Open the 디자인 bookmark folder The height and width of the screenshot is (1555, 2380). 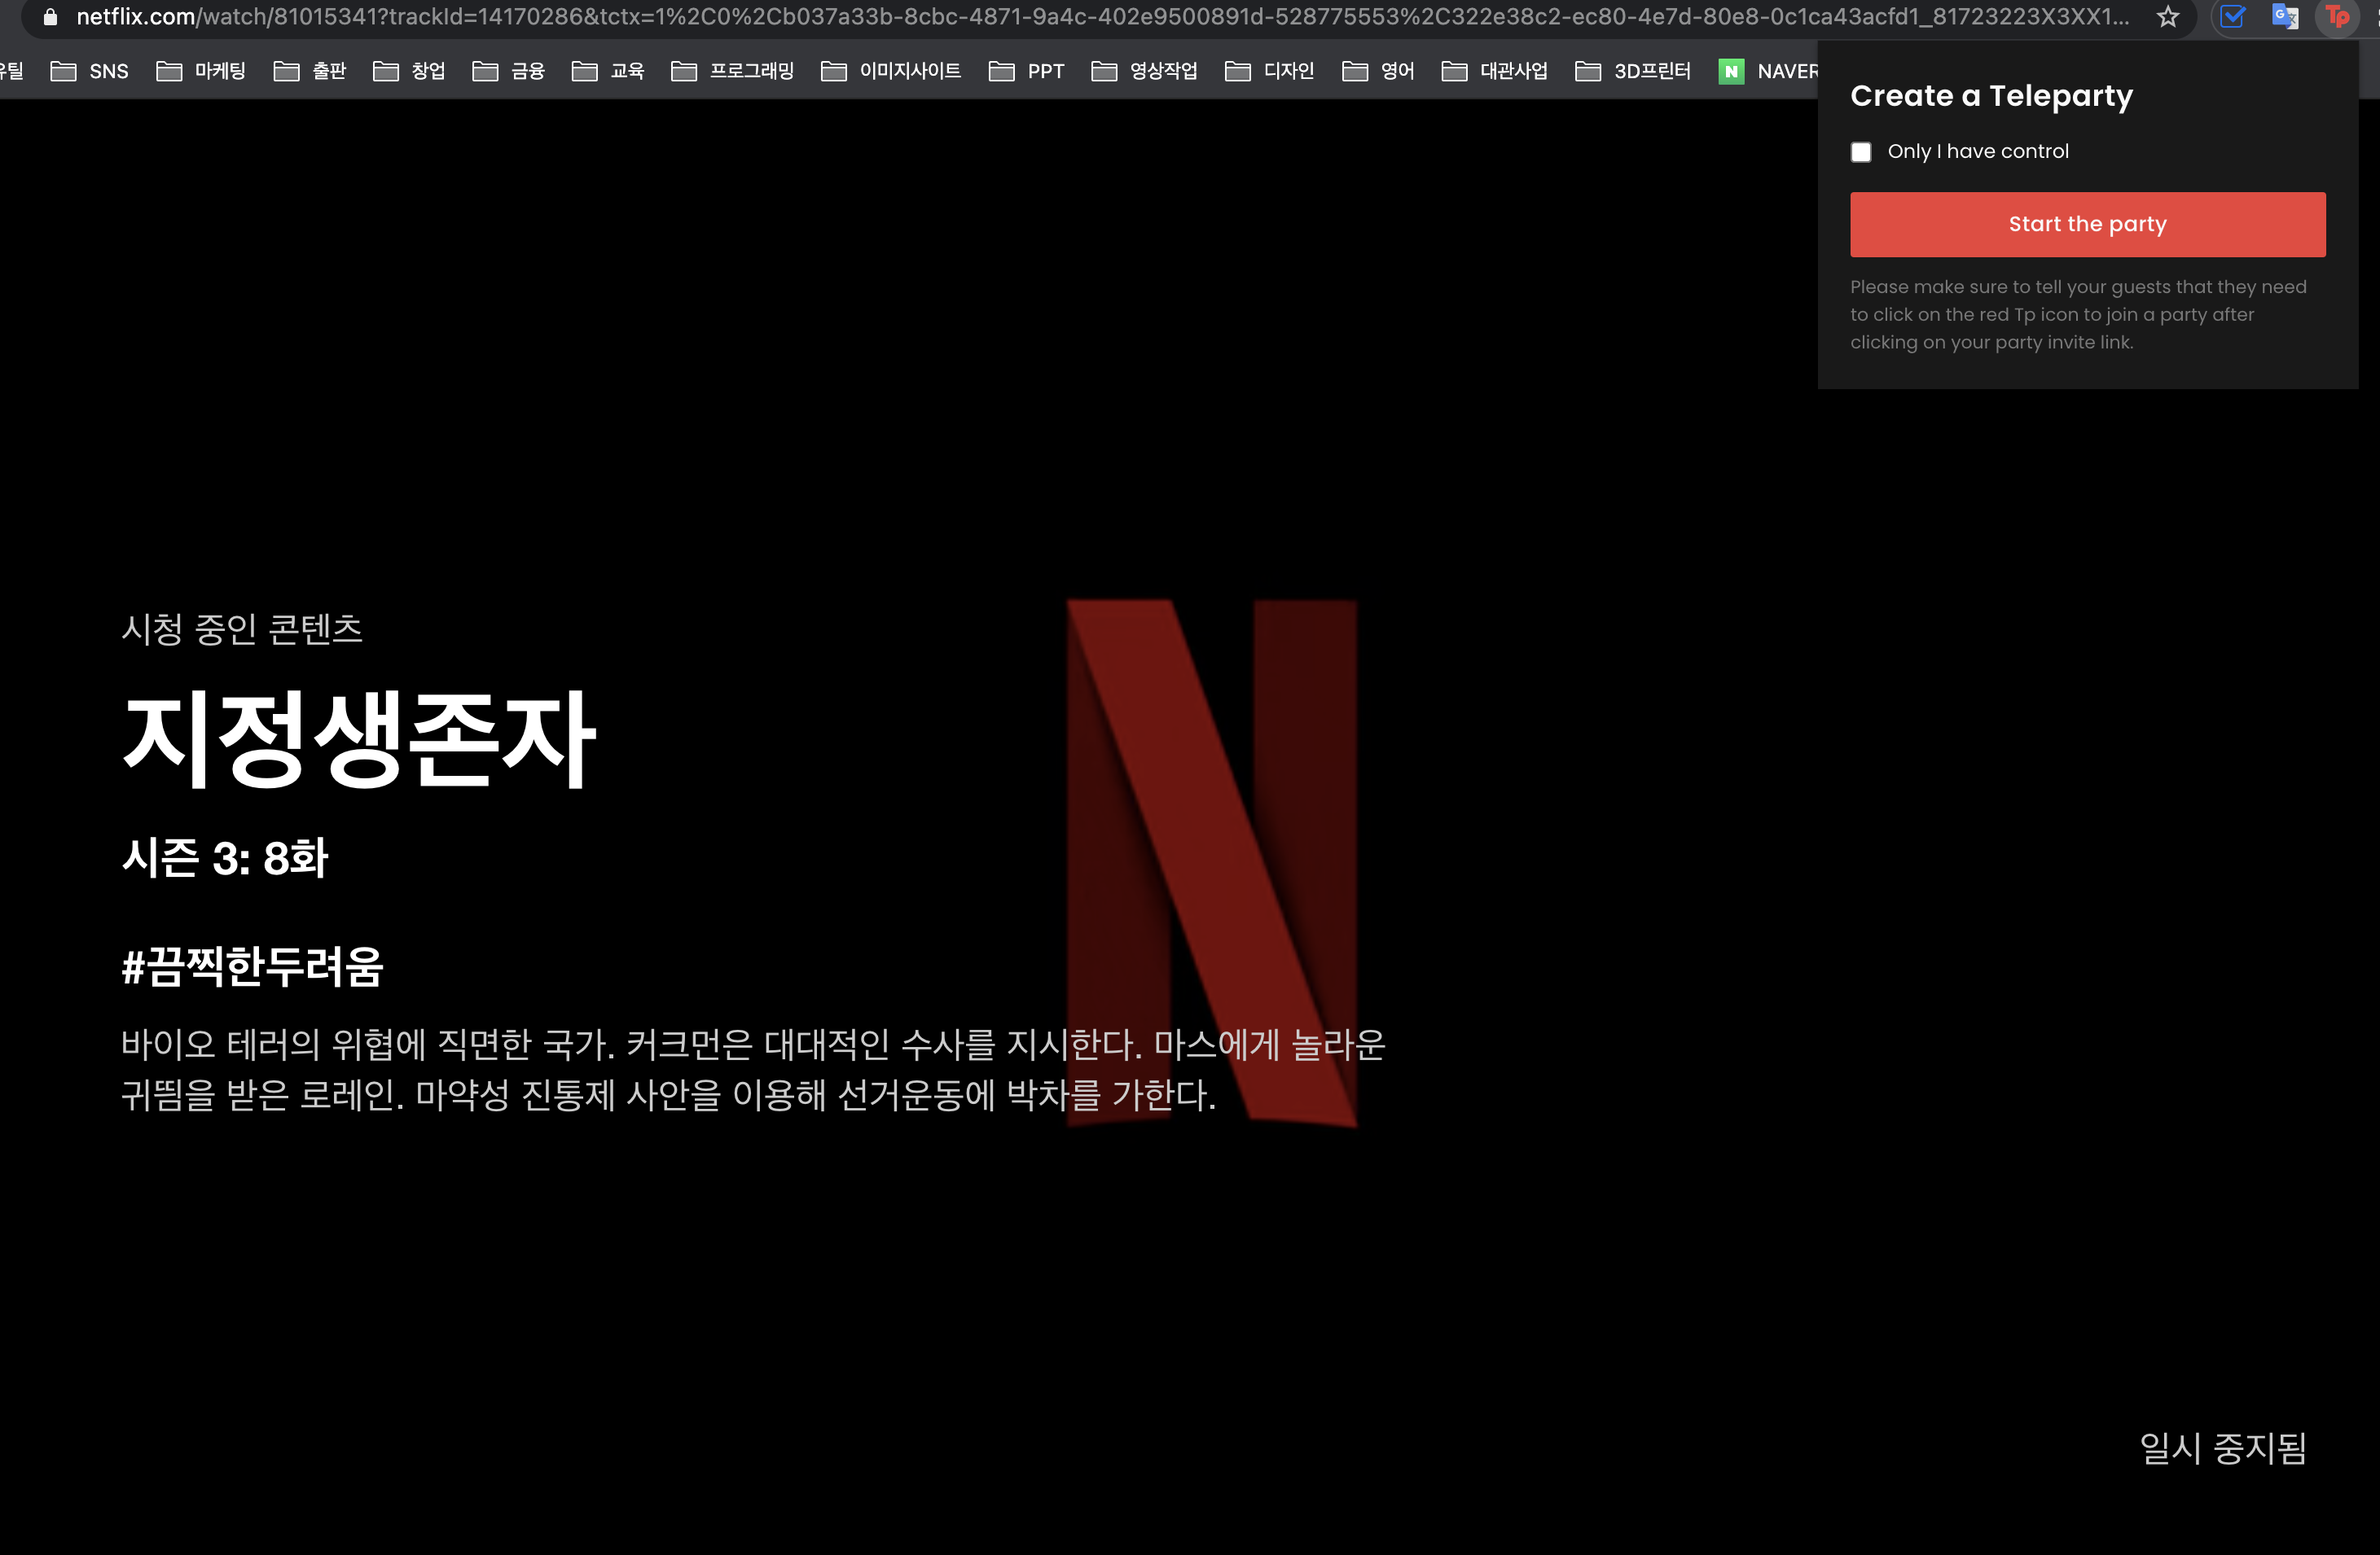tap(1269, 71)
